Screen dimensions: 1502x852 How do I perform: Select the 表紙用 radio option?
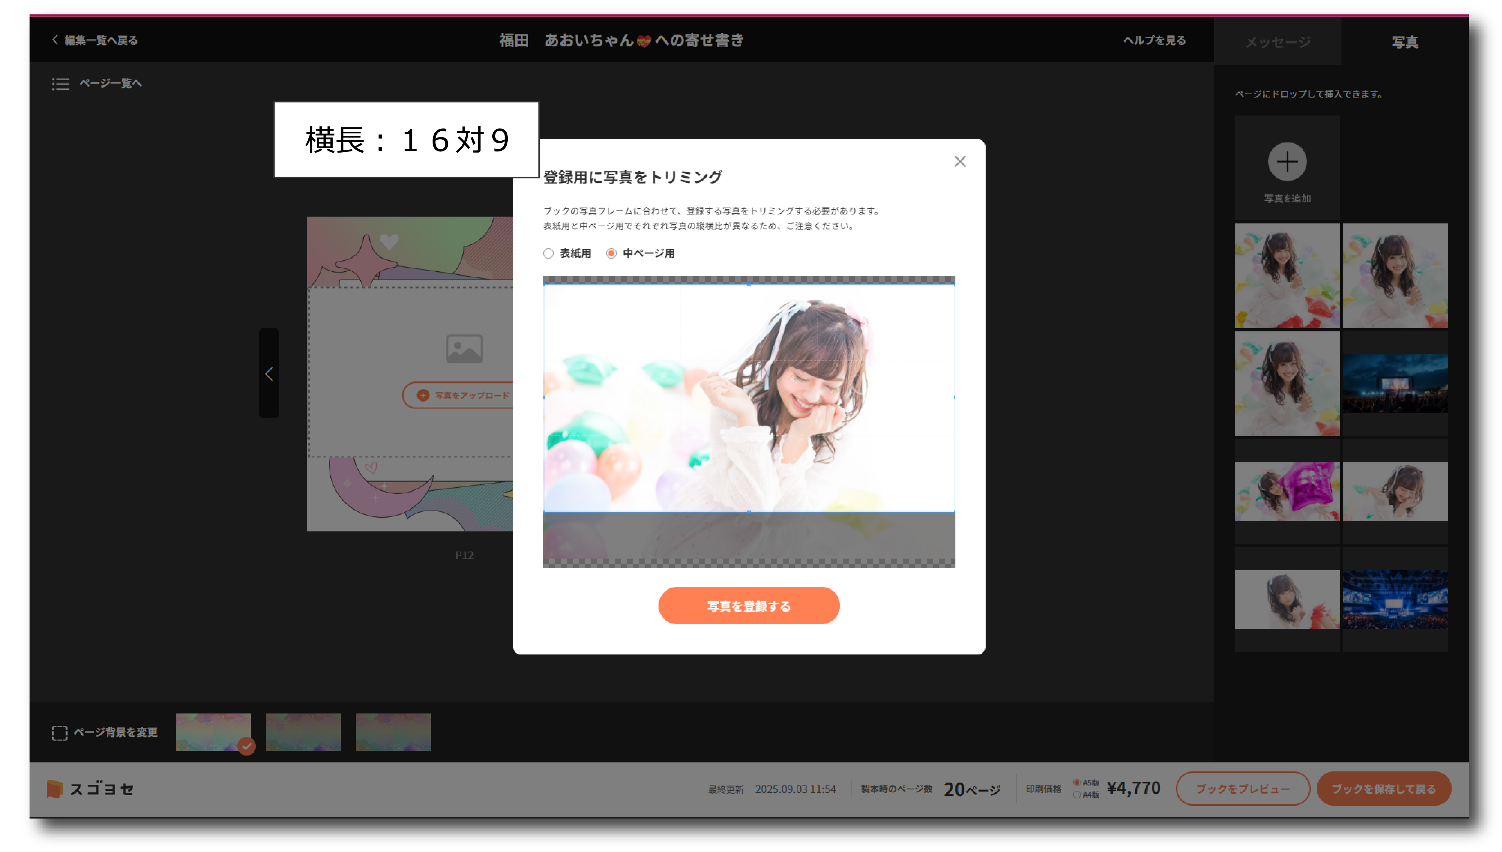[549, 253]
